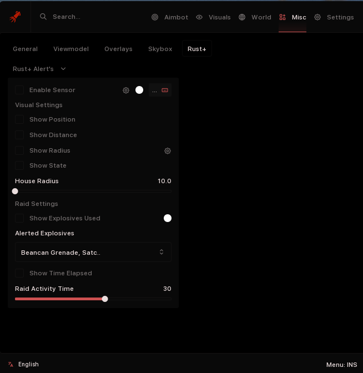Enable Show Position checkbox
The width and height of the screenshot is (363, 373).
pyautogui.click(x=19, y=119)
